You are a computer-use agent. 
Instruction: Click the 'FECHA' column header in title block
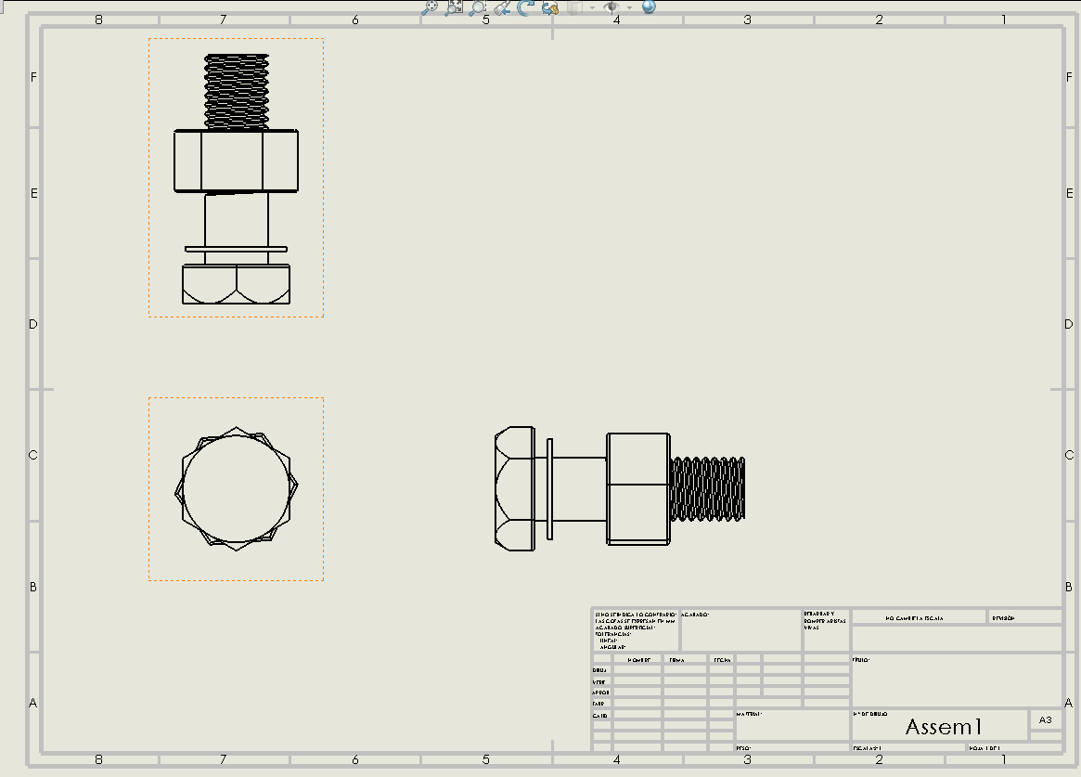coord(722,660)
